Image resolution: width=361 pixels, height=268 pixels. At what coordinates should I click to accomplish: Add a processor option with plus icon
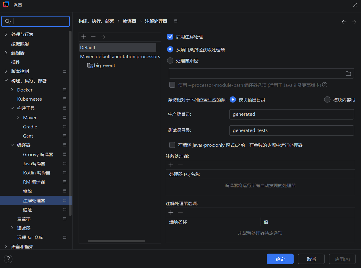171,212
